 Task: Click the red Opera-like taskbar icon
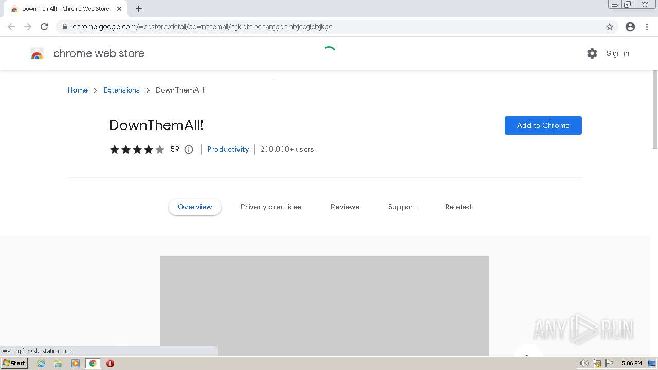pos(110,363)
